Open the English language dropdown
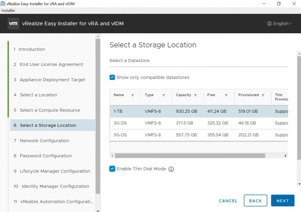 [x=280, y=23]
